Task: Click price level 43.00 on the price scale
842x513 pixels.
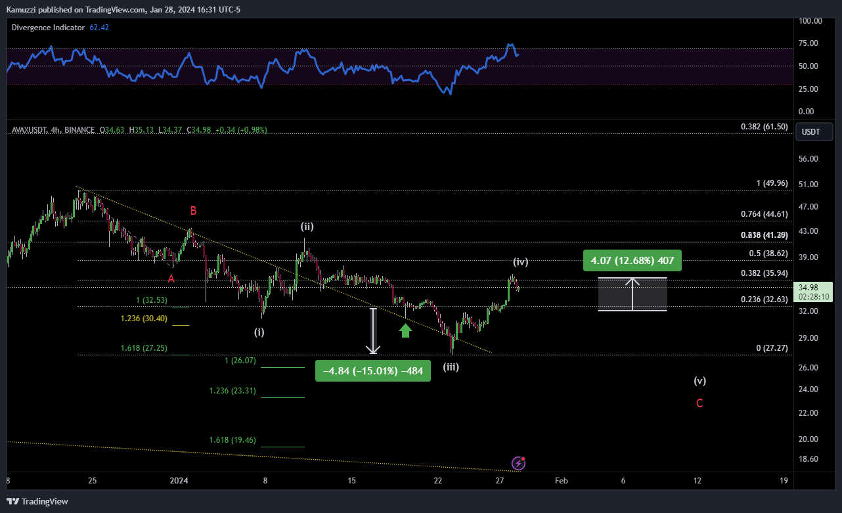Action: point(809,231)
